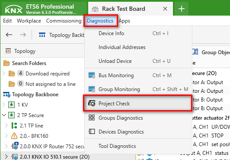Click the Topology panel icon

[8, 51]
